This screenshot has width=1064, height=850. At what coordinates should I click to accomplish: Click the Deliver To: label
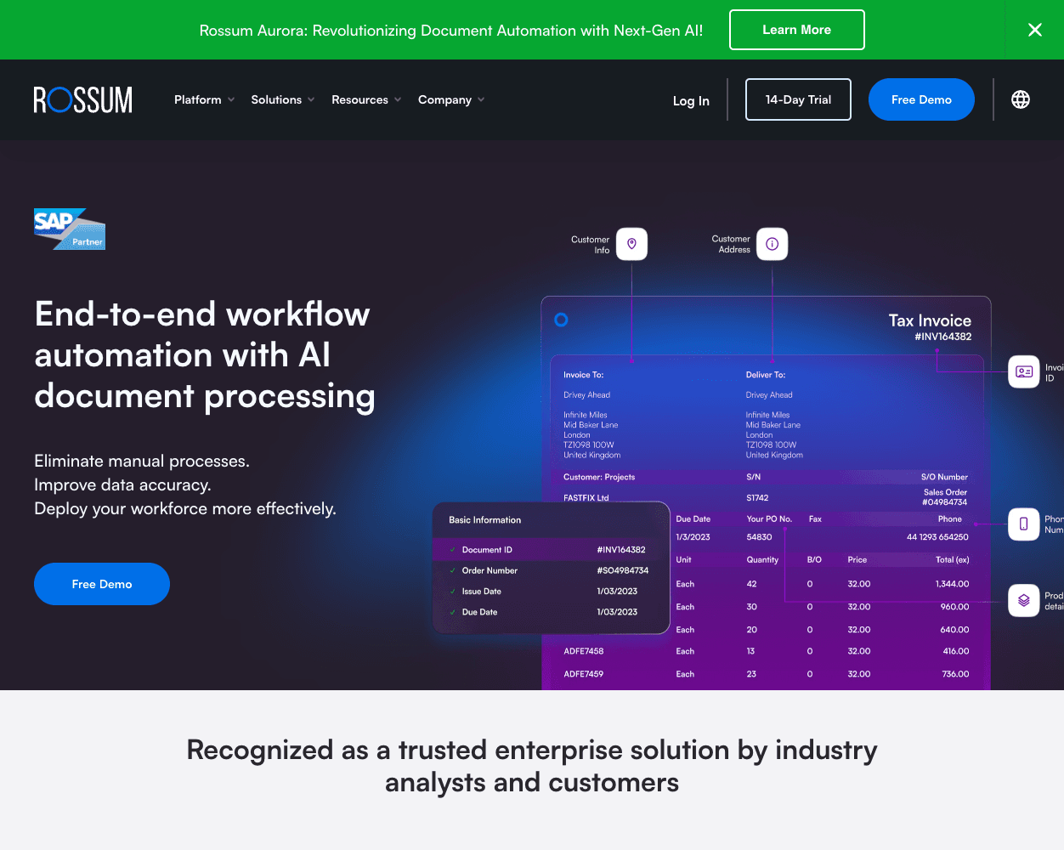[766, 375]
